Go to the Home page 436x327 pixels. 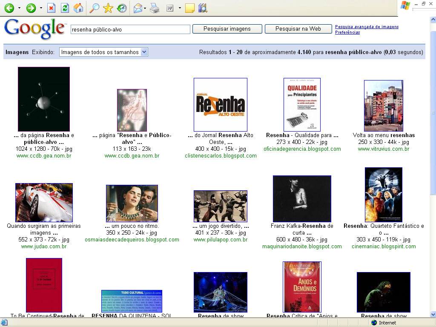(78, 8)
